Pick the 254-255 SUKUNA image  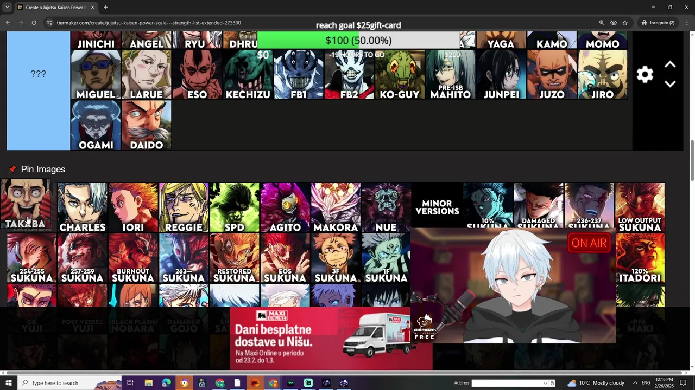pos(31,258)
